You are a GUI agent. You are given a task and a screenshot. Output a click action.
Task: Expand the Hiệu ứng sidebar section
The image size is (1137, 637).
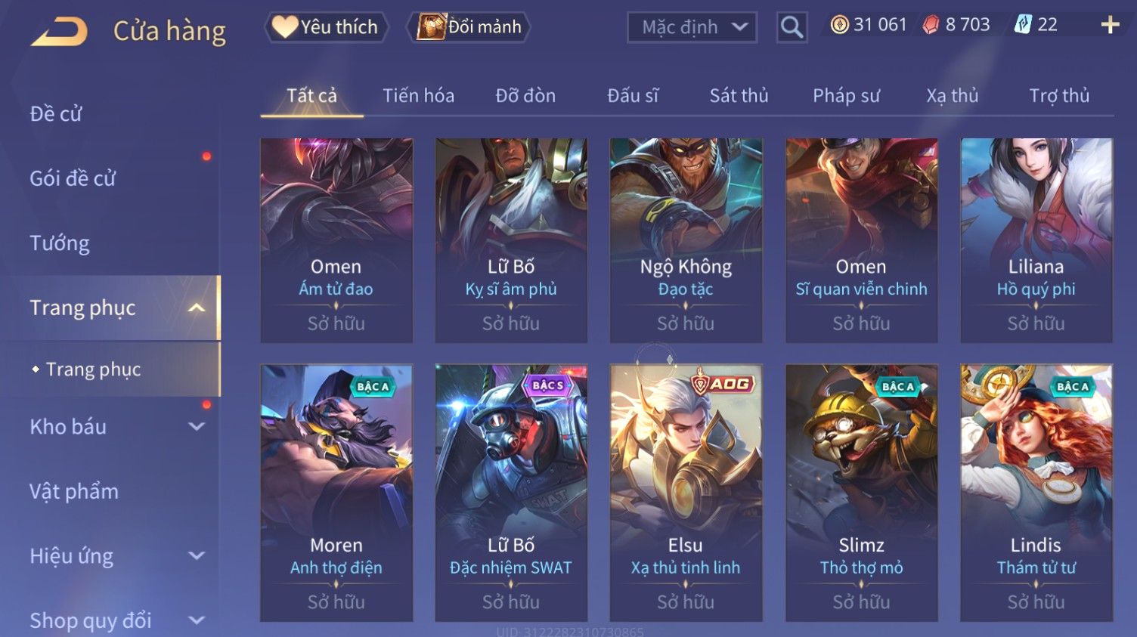click(197, 555)
